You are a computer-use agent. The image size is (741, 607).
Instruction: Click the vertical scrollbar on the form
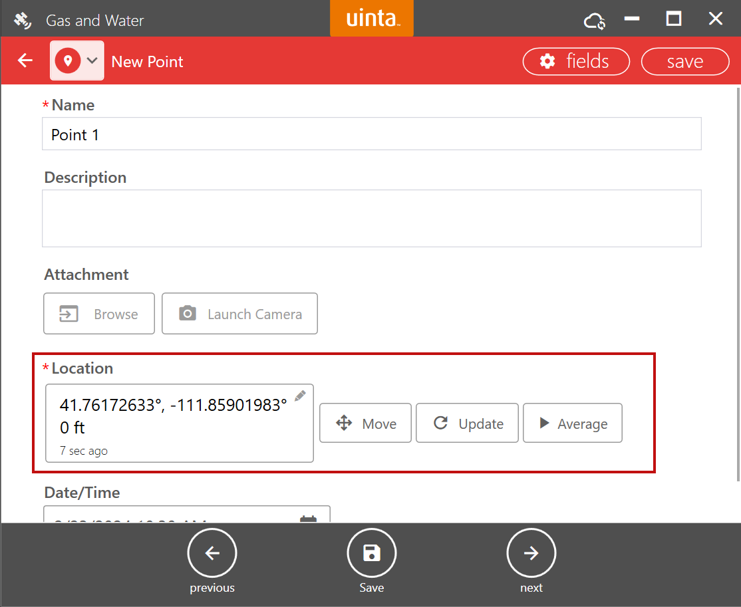coord(737,279)
